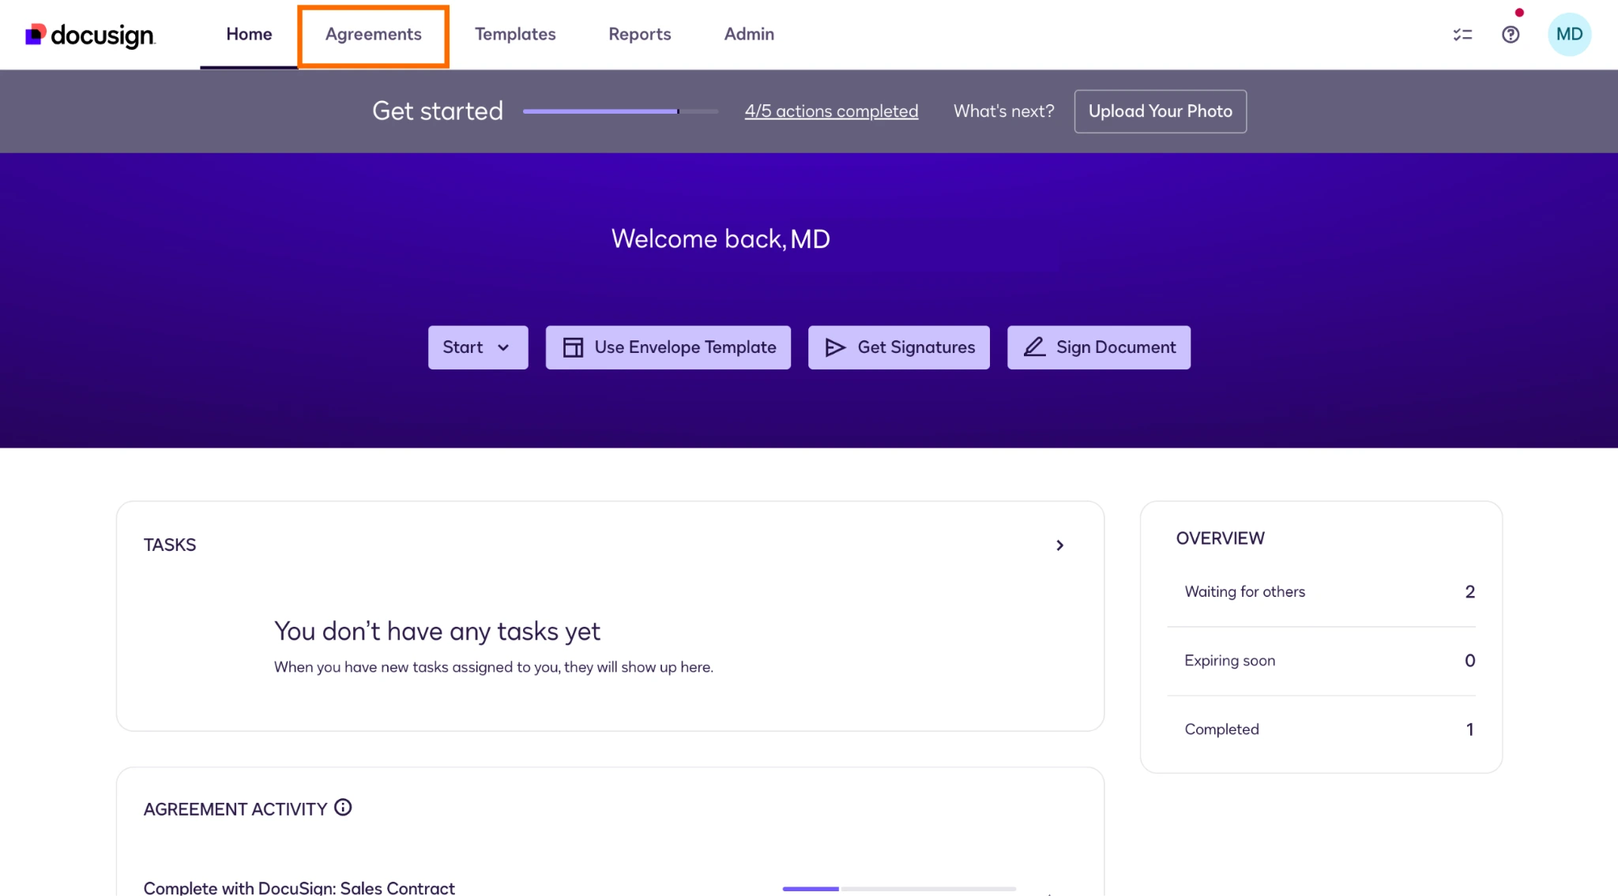Click the TASKS heading

[170, 545]
